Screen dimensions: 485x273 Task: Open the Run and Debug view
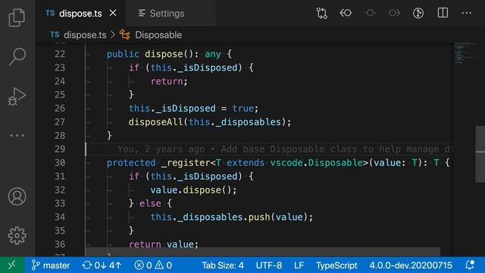17,96
